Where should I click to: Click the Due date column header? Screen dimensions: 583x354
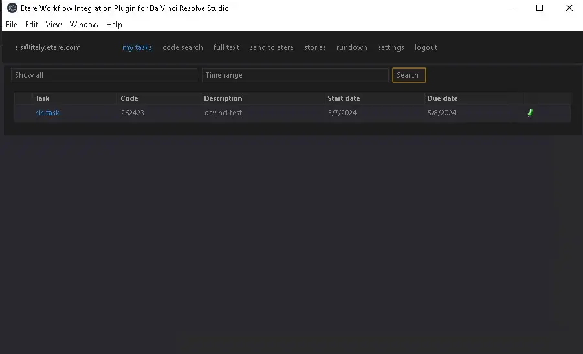point(443,98)
